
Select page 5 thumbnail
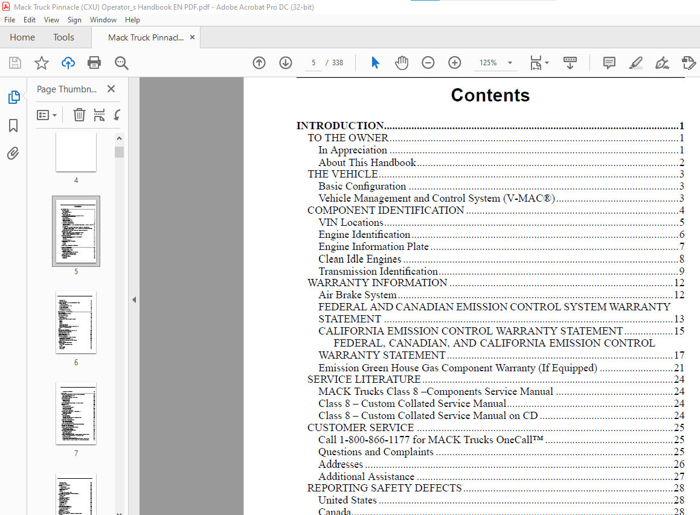click(x=76, y=231)
